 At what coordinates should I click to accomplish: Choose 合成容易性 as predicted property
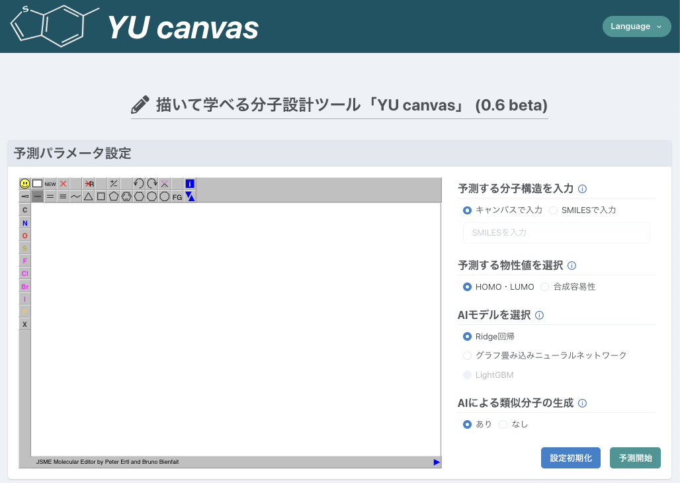click(545, 286)
